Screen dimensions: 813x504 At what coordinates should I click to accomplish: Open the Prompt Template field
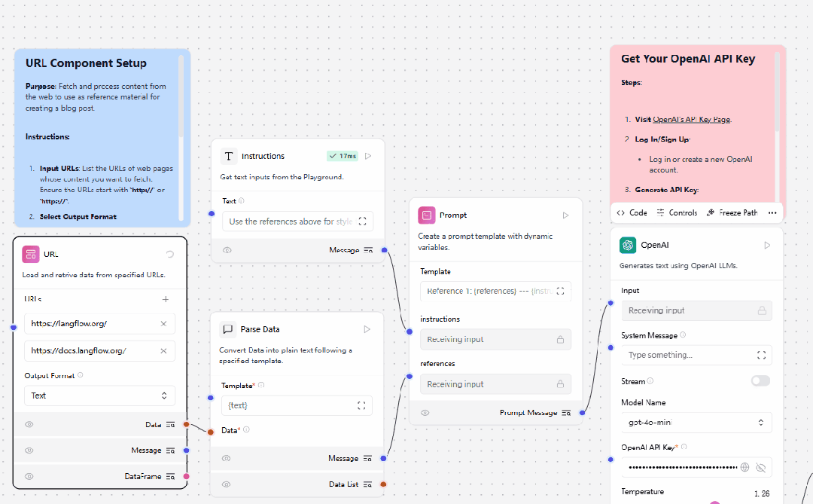[x=495, y=292]
